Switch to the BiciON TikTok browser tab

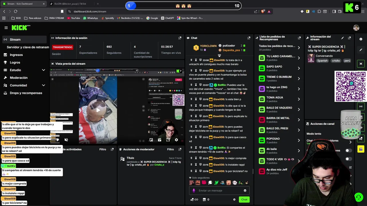(x=70, y=4)
